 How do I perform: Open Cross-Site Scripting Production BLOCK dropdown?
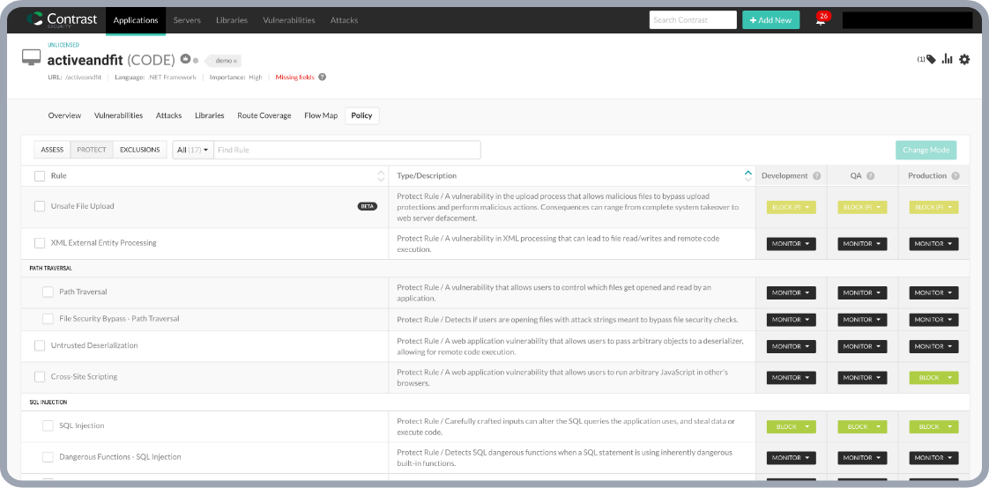click(x=933, y=378)
